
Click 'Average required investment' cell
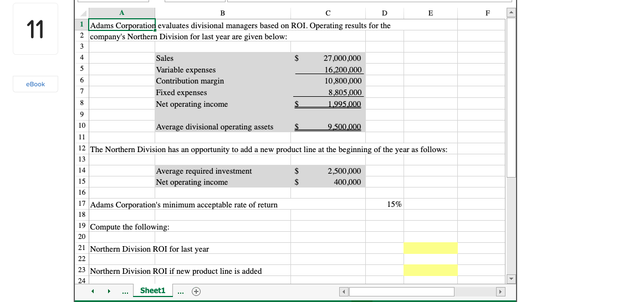pyautogui.click(x=222, y=171)
